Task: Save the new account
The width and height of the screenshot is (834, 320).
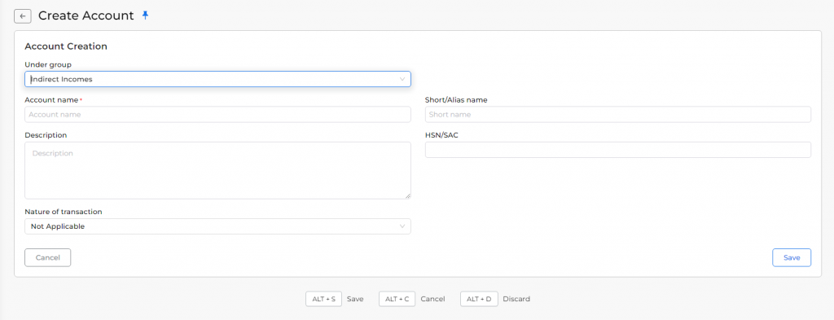Action: (792, 257)
